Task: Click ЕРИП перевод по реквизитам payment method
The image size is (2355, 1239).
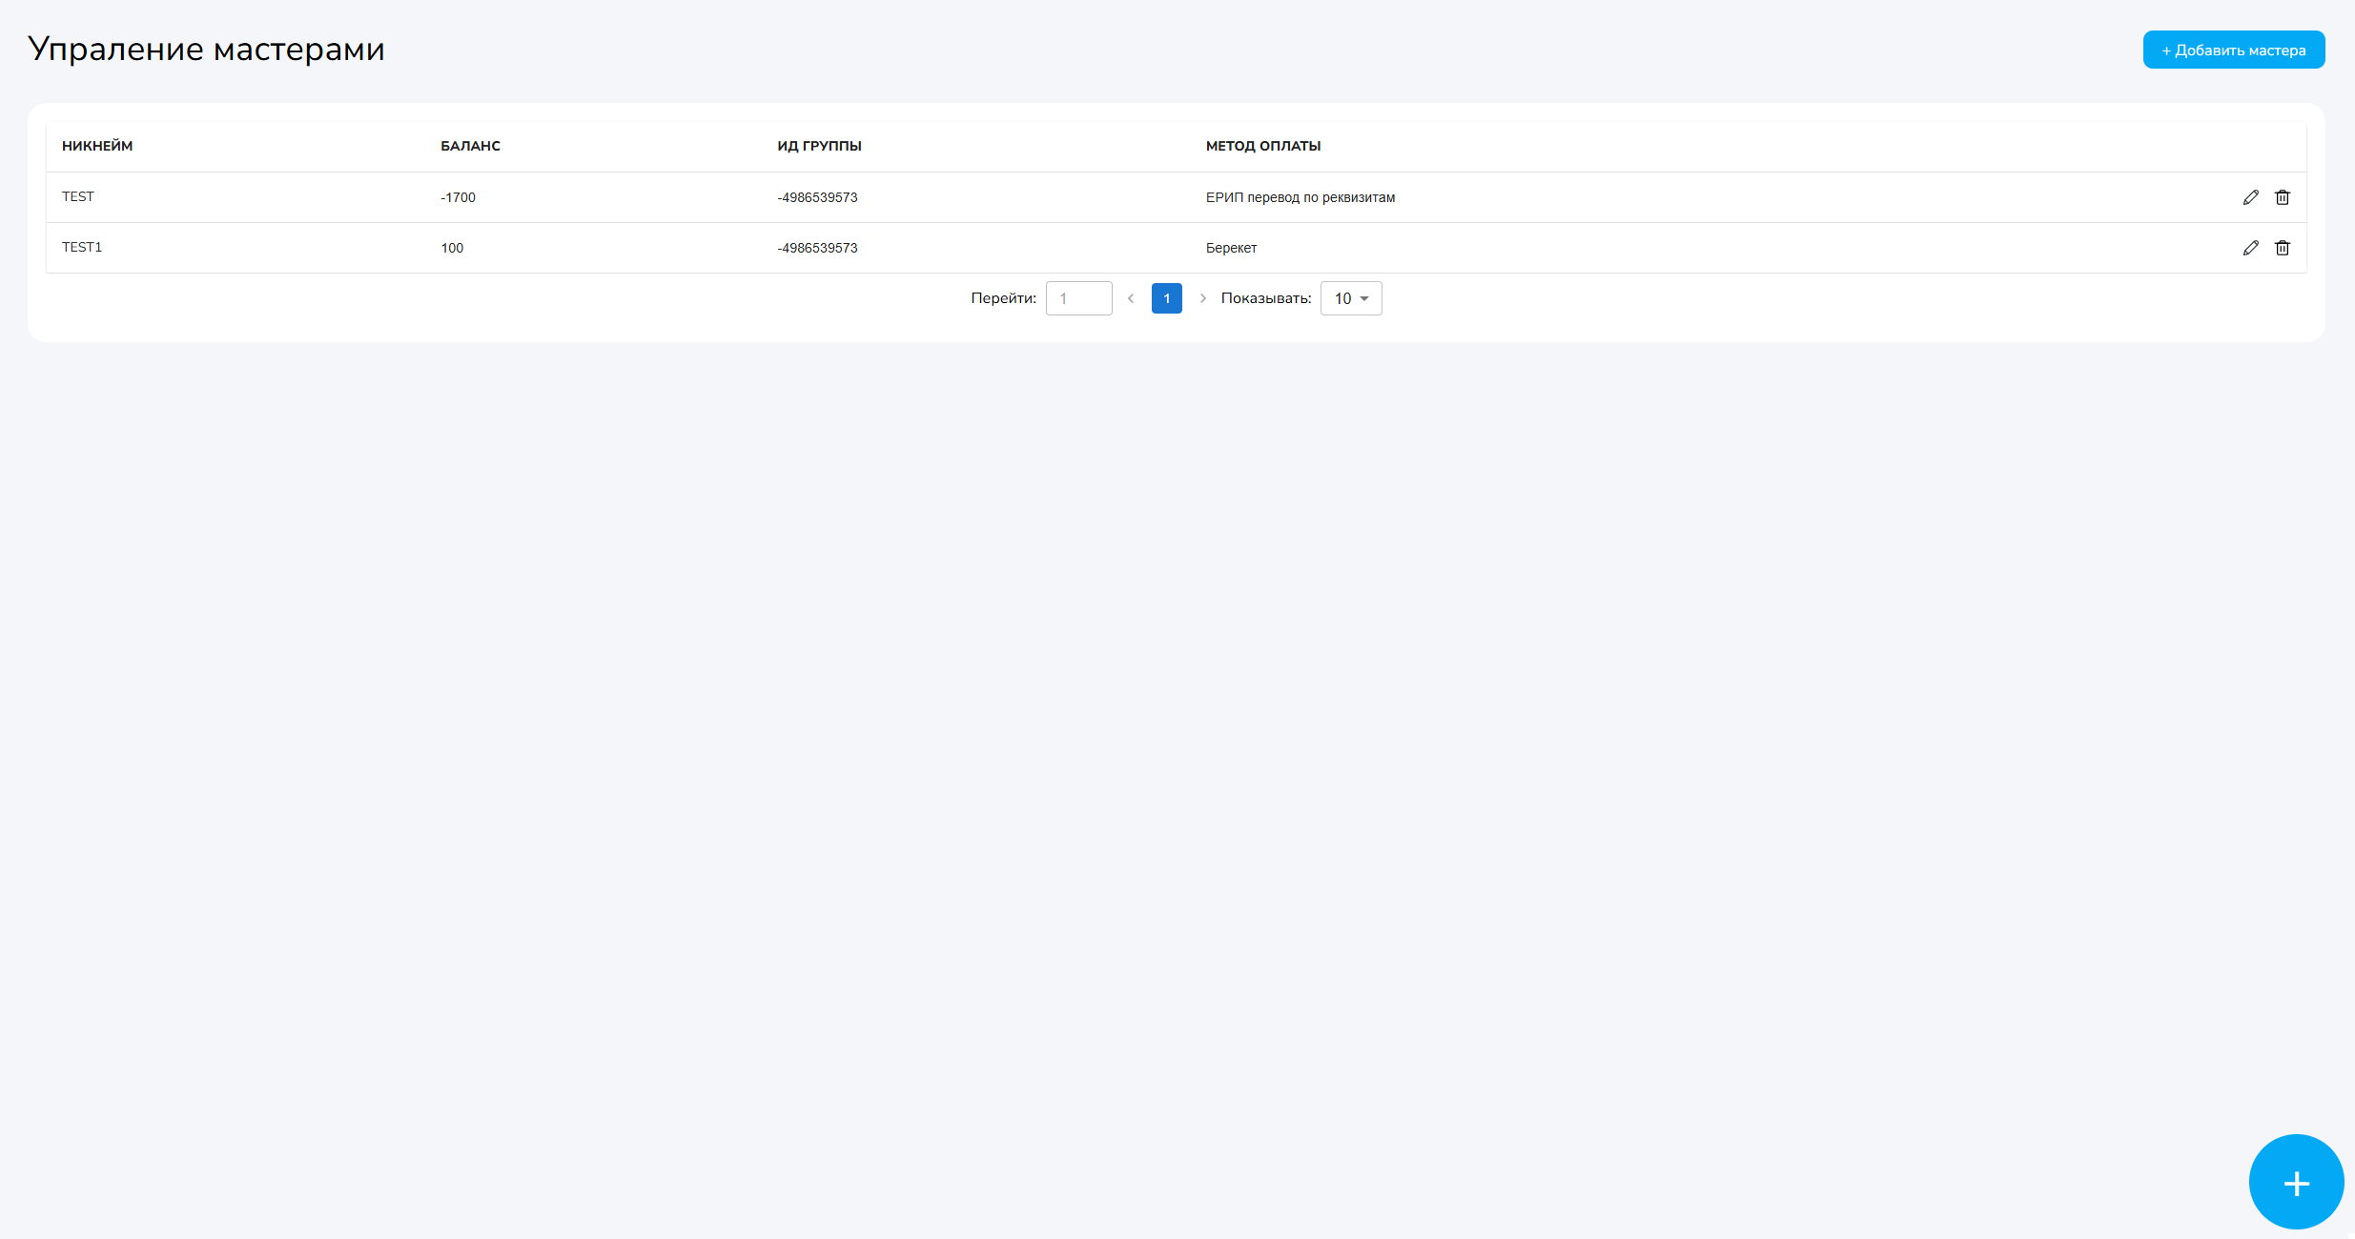Action: (1300, 197)
